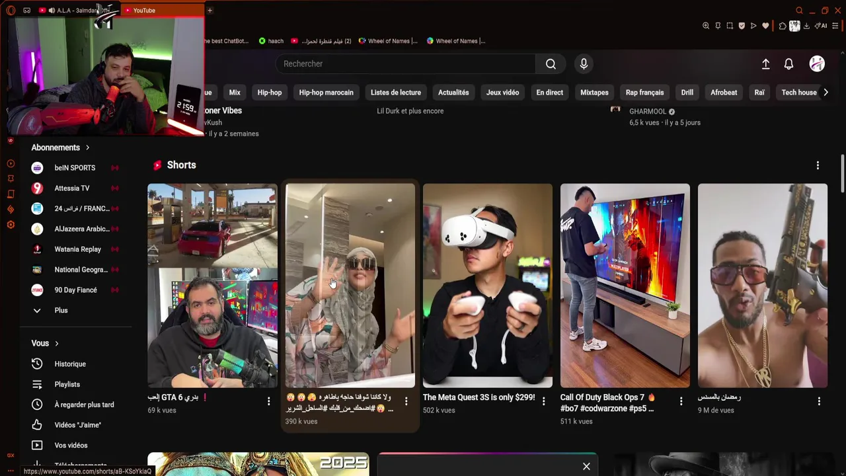This screenshot has width=846, height=476.
Task: Click the Rechercher search field
Action: point(406,64)
